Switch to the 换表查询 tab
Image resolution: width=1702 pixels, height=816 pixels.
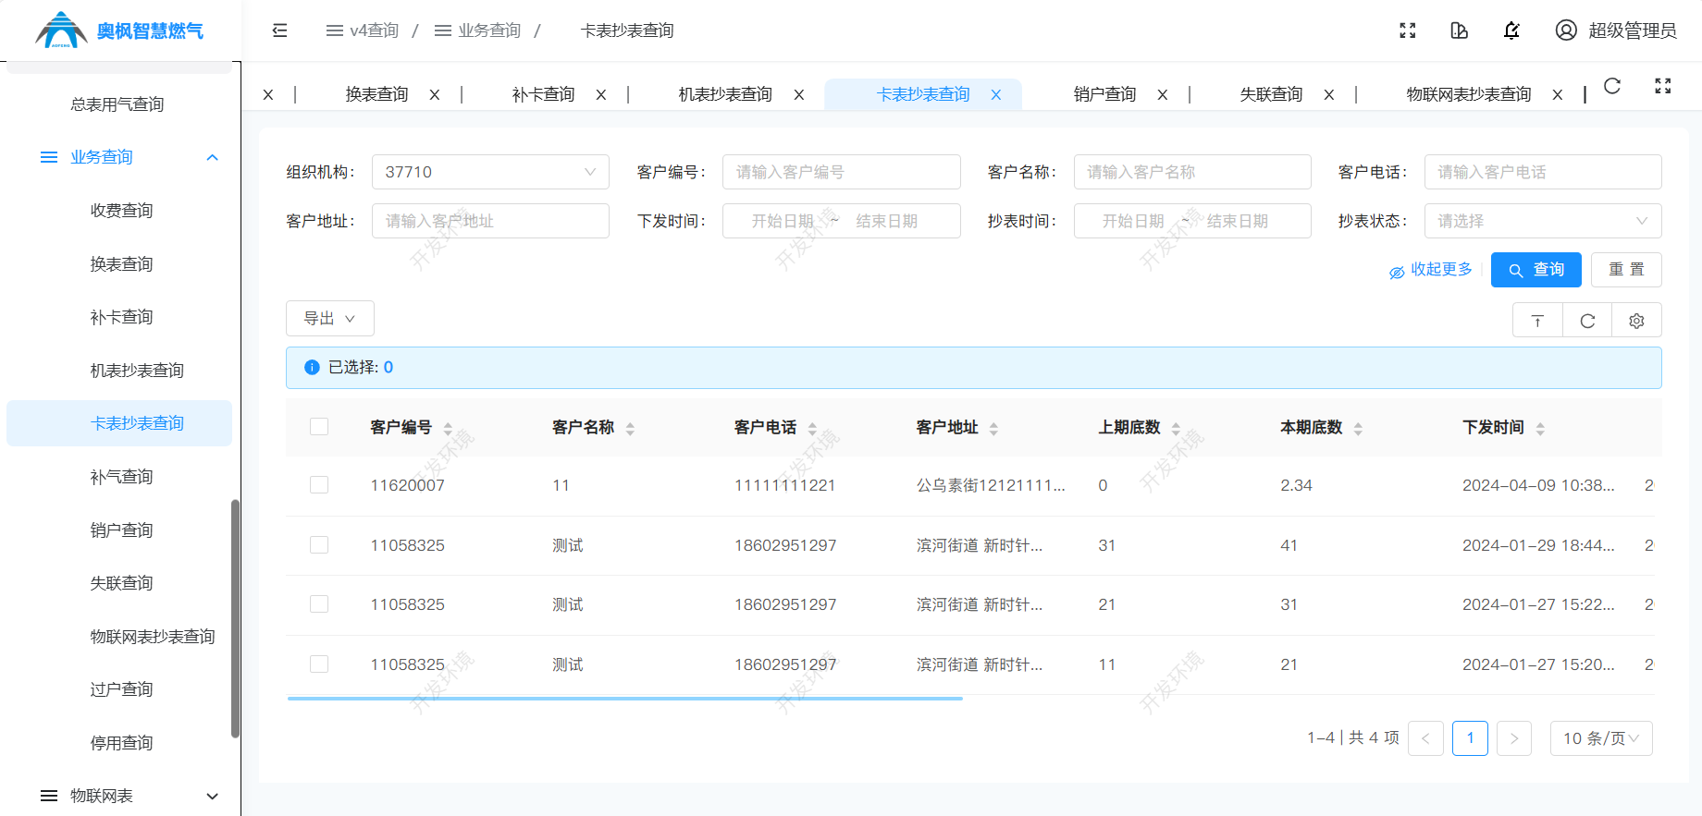pyautogui.click(x=377, y=94)
